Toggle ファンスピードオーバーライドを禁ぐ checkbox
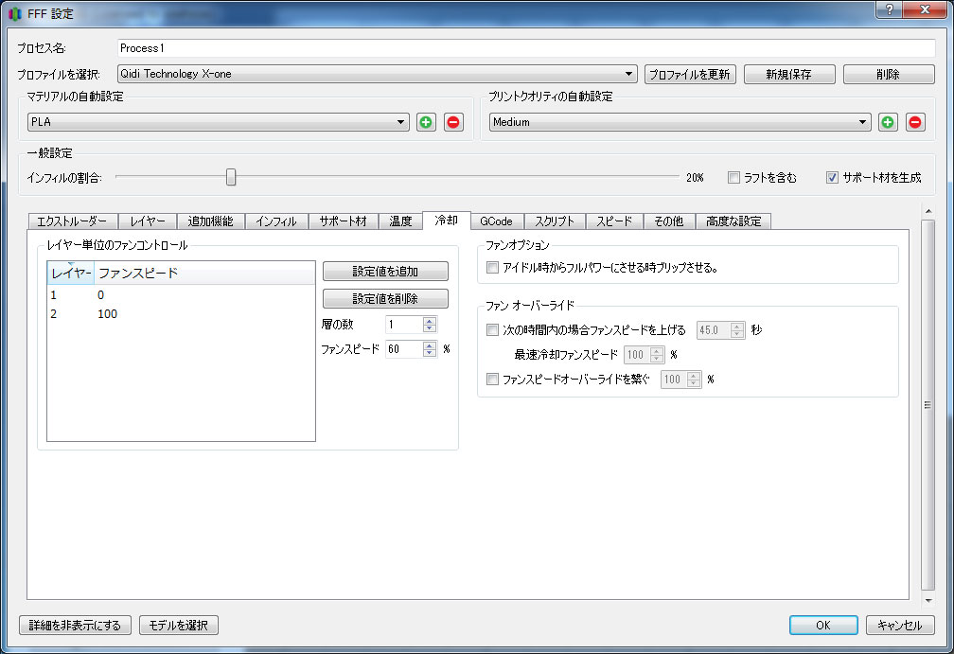 click(491, 380)
